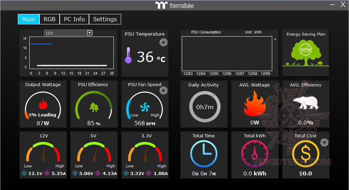Click the 1.00A reading
This screenshot has height=190, width=349.
point(161,174)
